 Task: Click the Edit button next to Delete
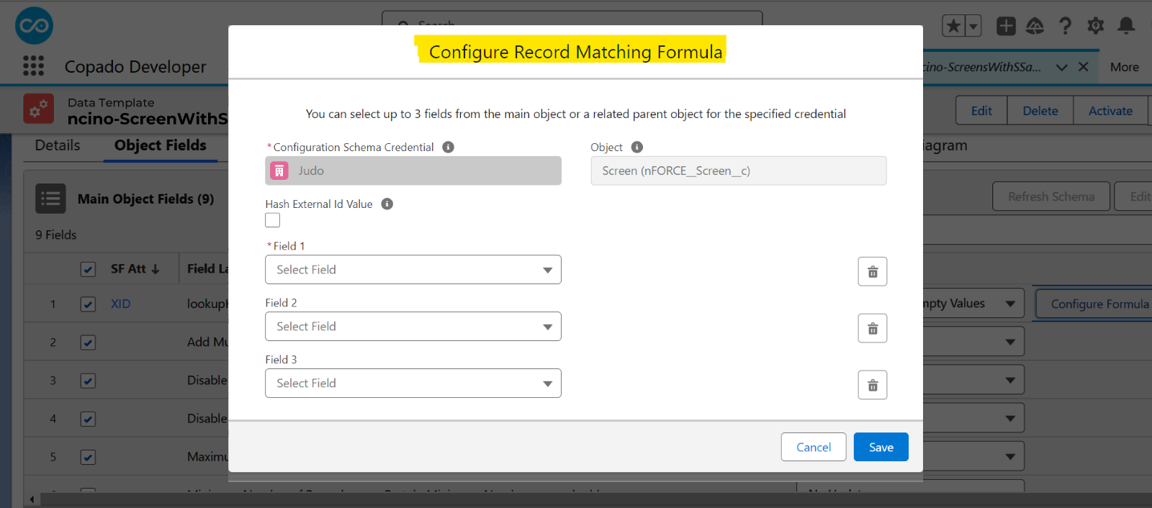pos(981,111)
